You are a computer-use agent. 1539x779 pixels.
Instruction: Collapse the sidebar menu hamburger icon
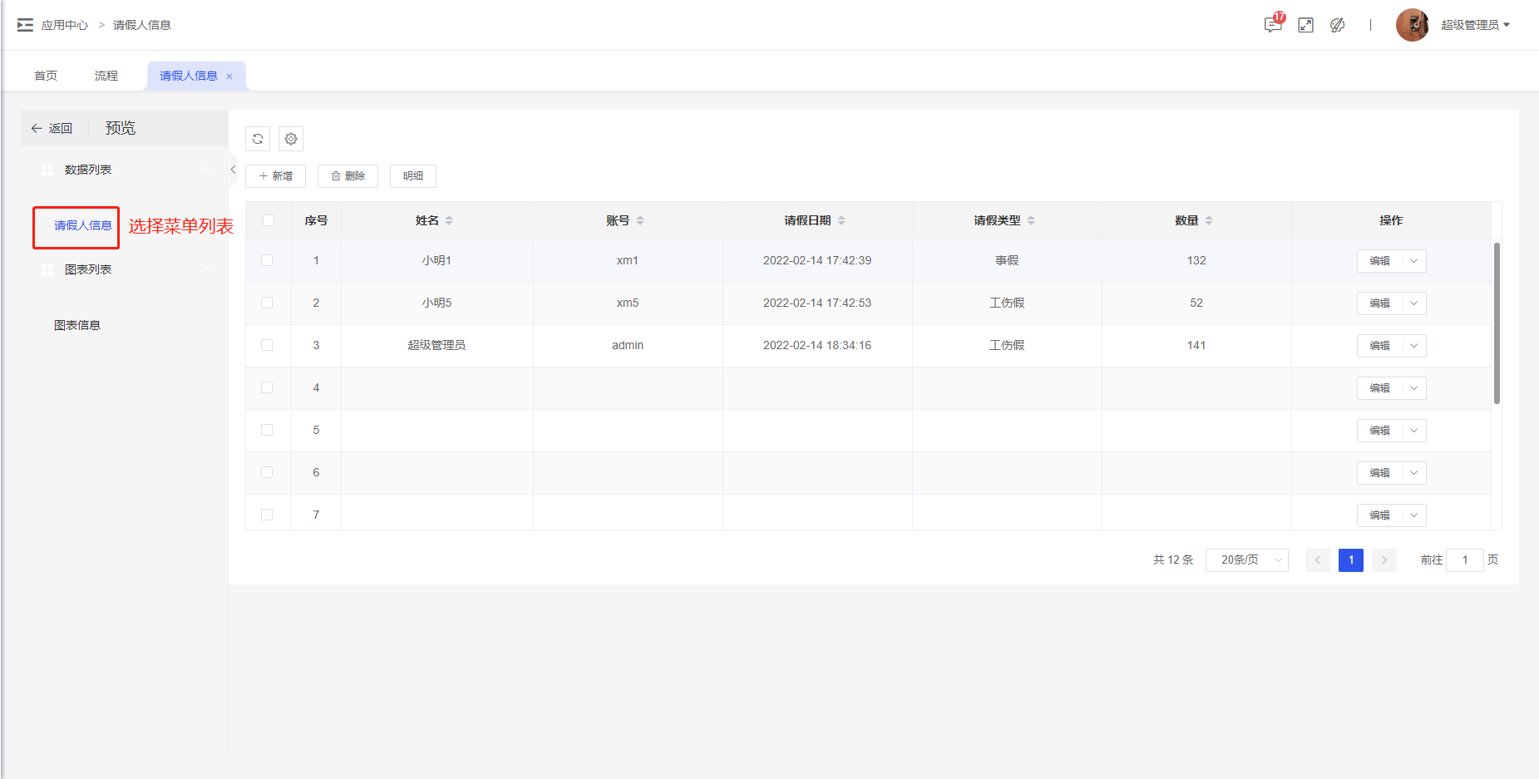pos(25,25)
